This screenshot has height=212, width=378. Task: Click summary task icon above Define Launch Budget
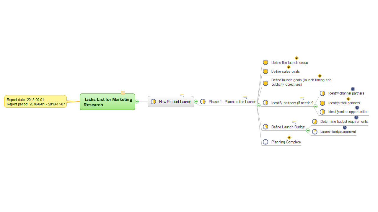click(x=294, y=122)
